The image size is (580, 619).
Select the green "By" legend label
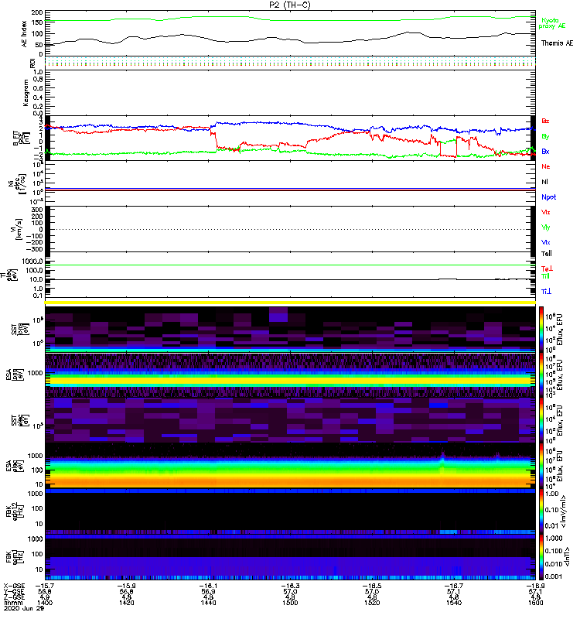545,137
